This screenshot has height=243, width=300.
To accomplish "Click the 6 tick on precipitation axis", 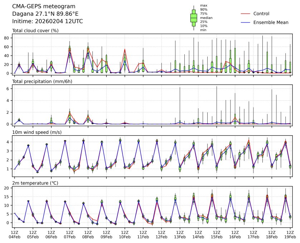I will click(8, 88).
